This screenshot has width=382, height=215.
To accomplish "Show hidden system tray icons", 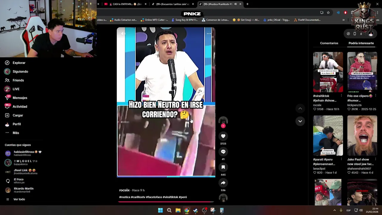I will pyautogui.click(x=335, y=210).
